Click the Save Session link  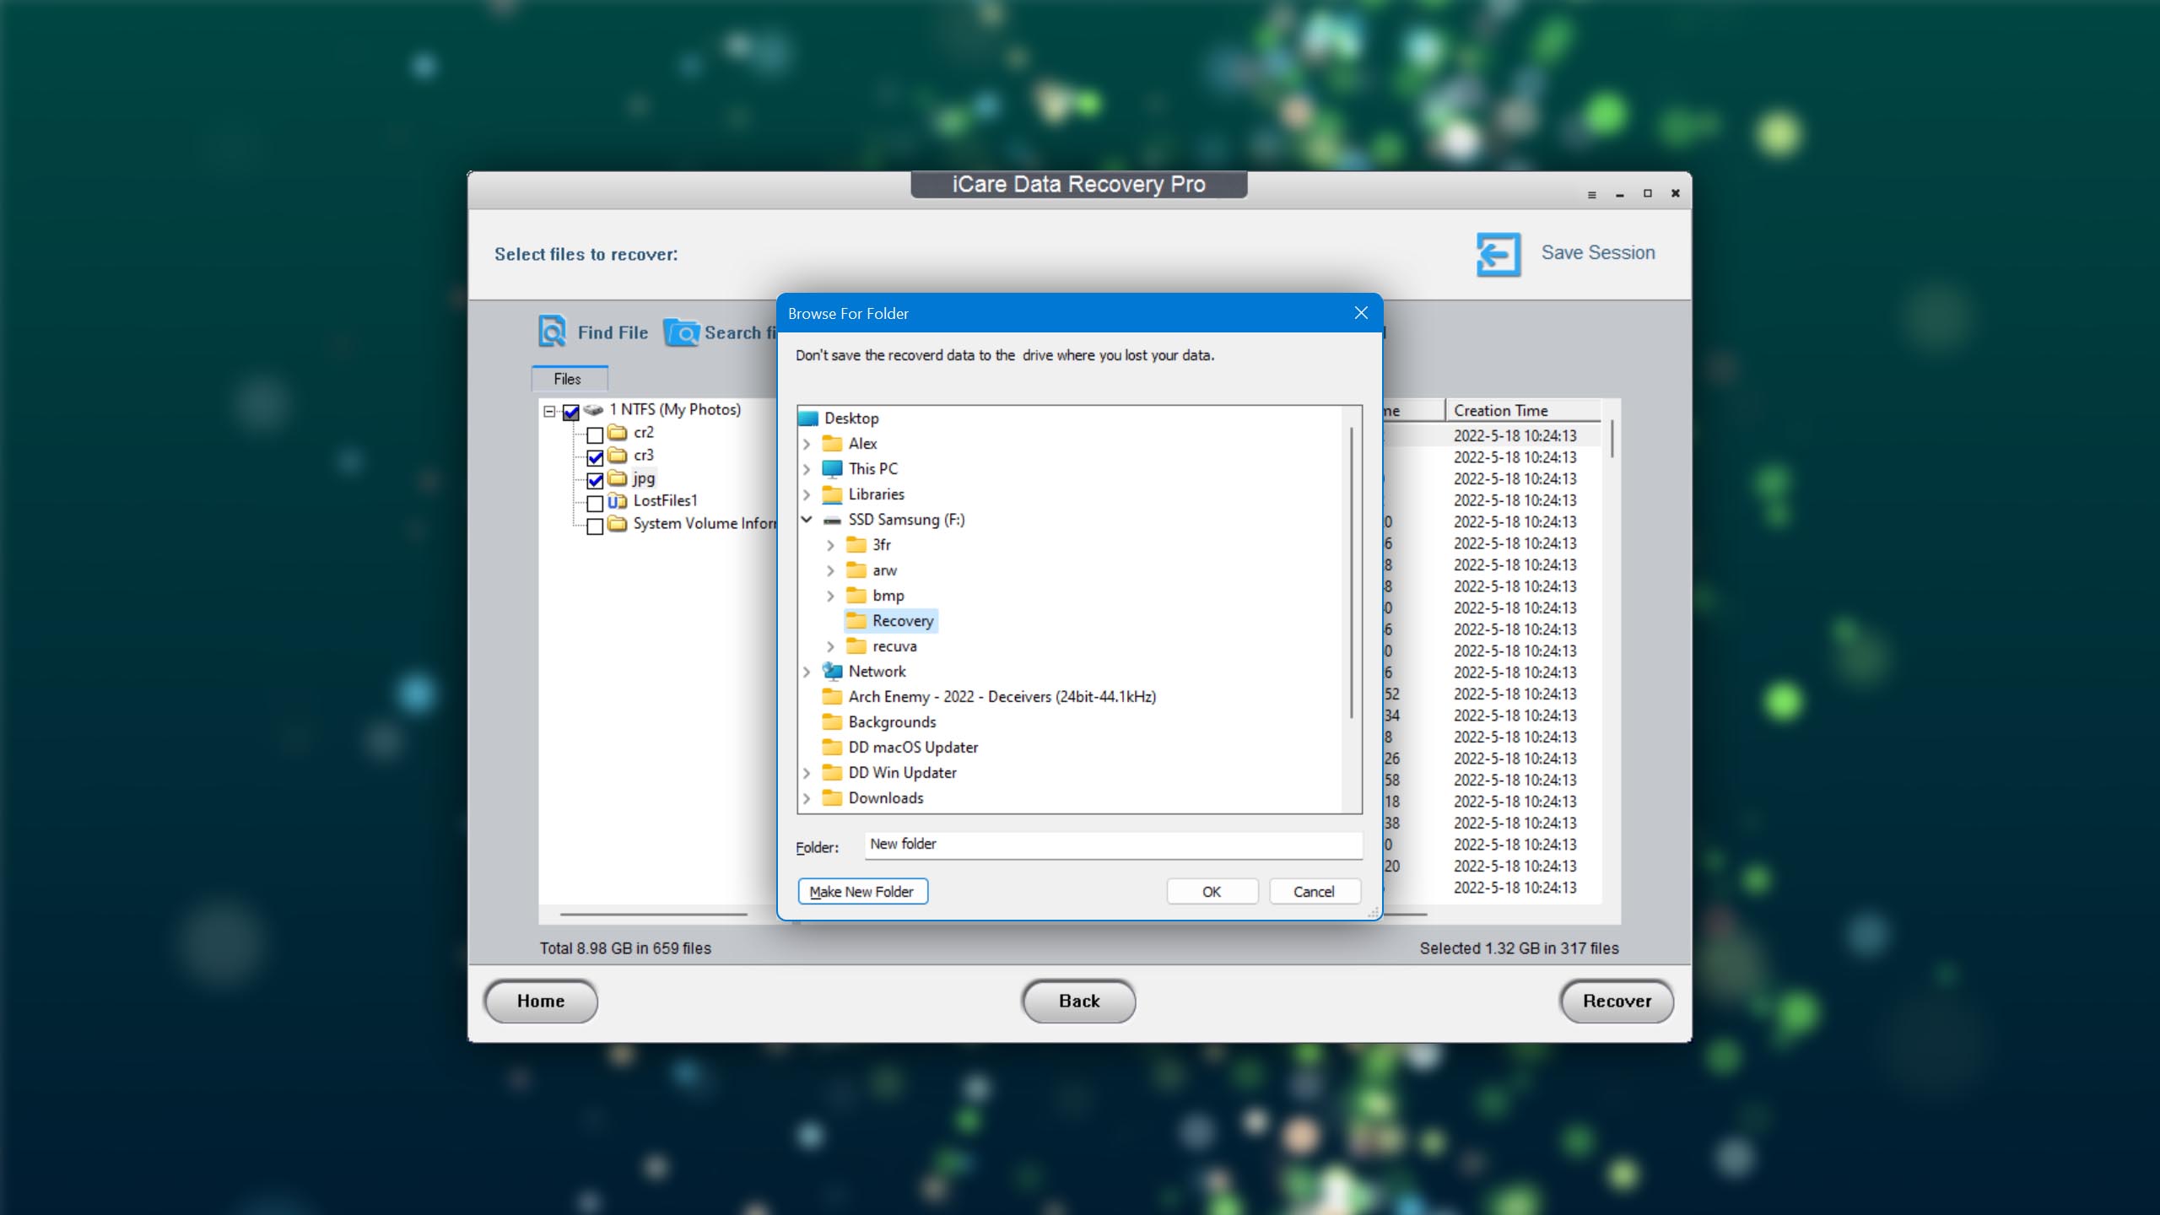pos(1598,252)
